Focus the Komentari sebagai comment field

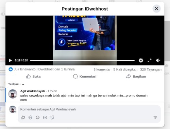click(x=89, y=109)
